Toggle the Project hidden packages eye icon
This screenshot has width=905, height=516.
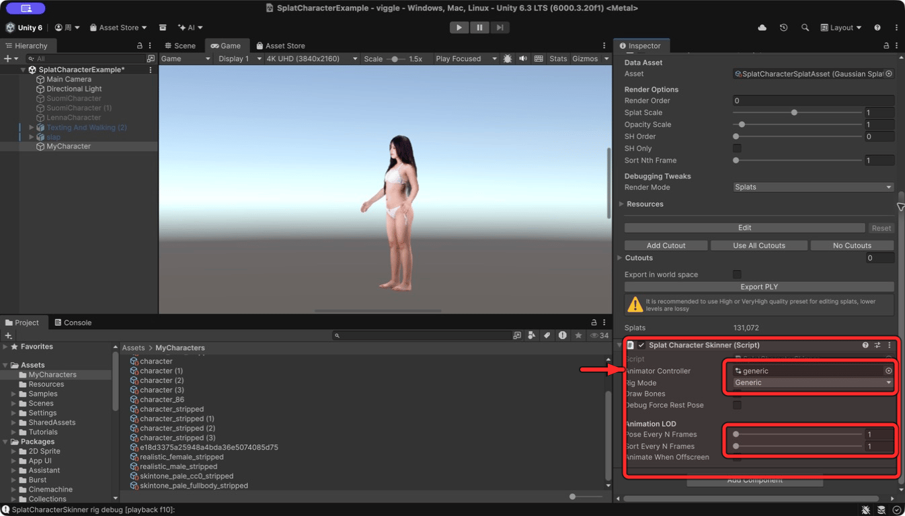coord(599,335)
